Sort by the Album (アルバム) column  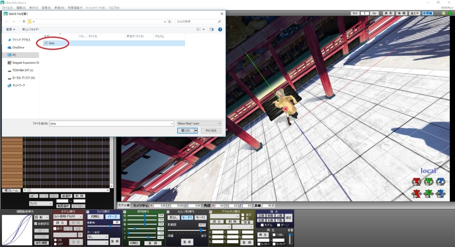point(160,36)
